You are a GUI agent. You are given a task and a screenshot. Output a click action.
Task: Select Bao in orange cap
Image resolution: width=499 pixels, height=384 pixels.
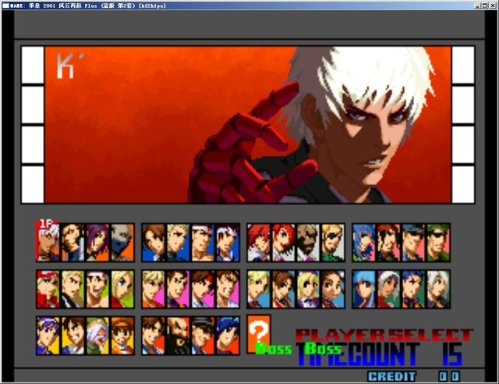pos(122,336)
